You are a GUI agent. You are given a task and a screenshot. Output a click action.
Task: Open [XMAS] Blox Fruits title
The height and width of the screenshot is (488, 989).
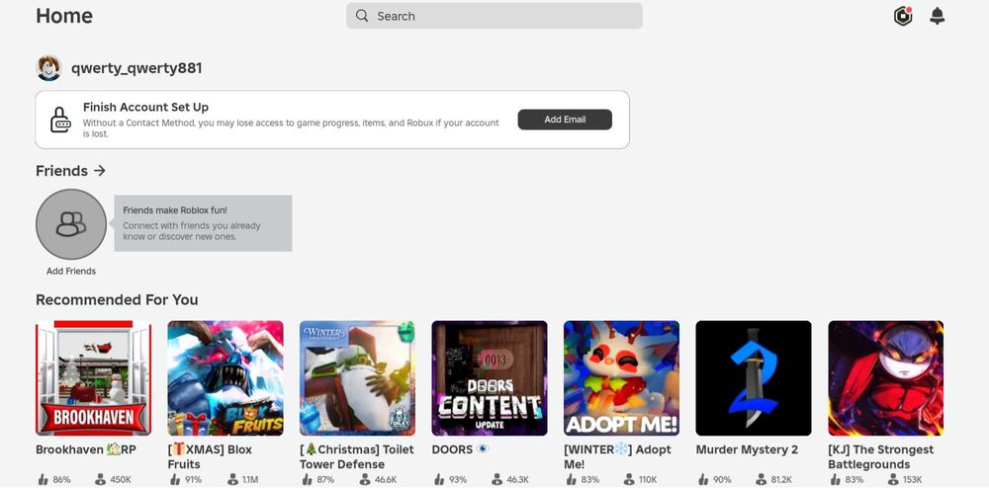(210, 457)
